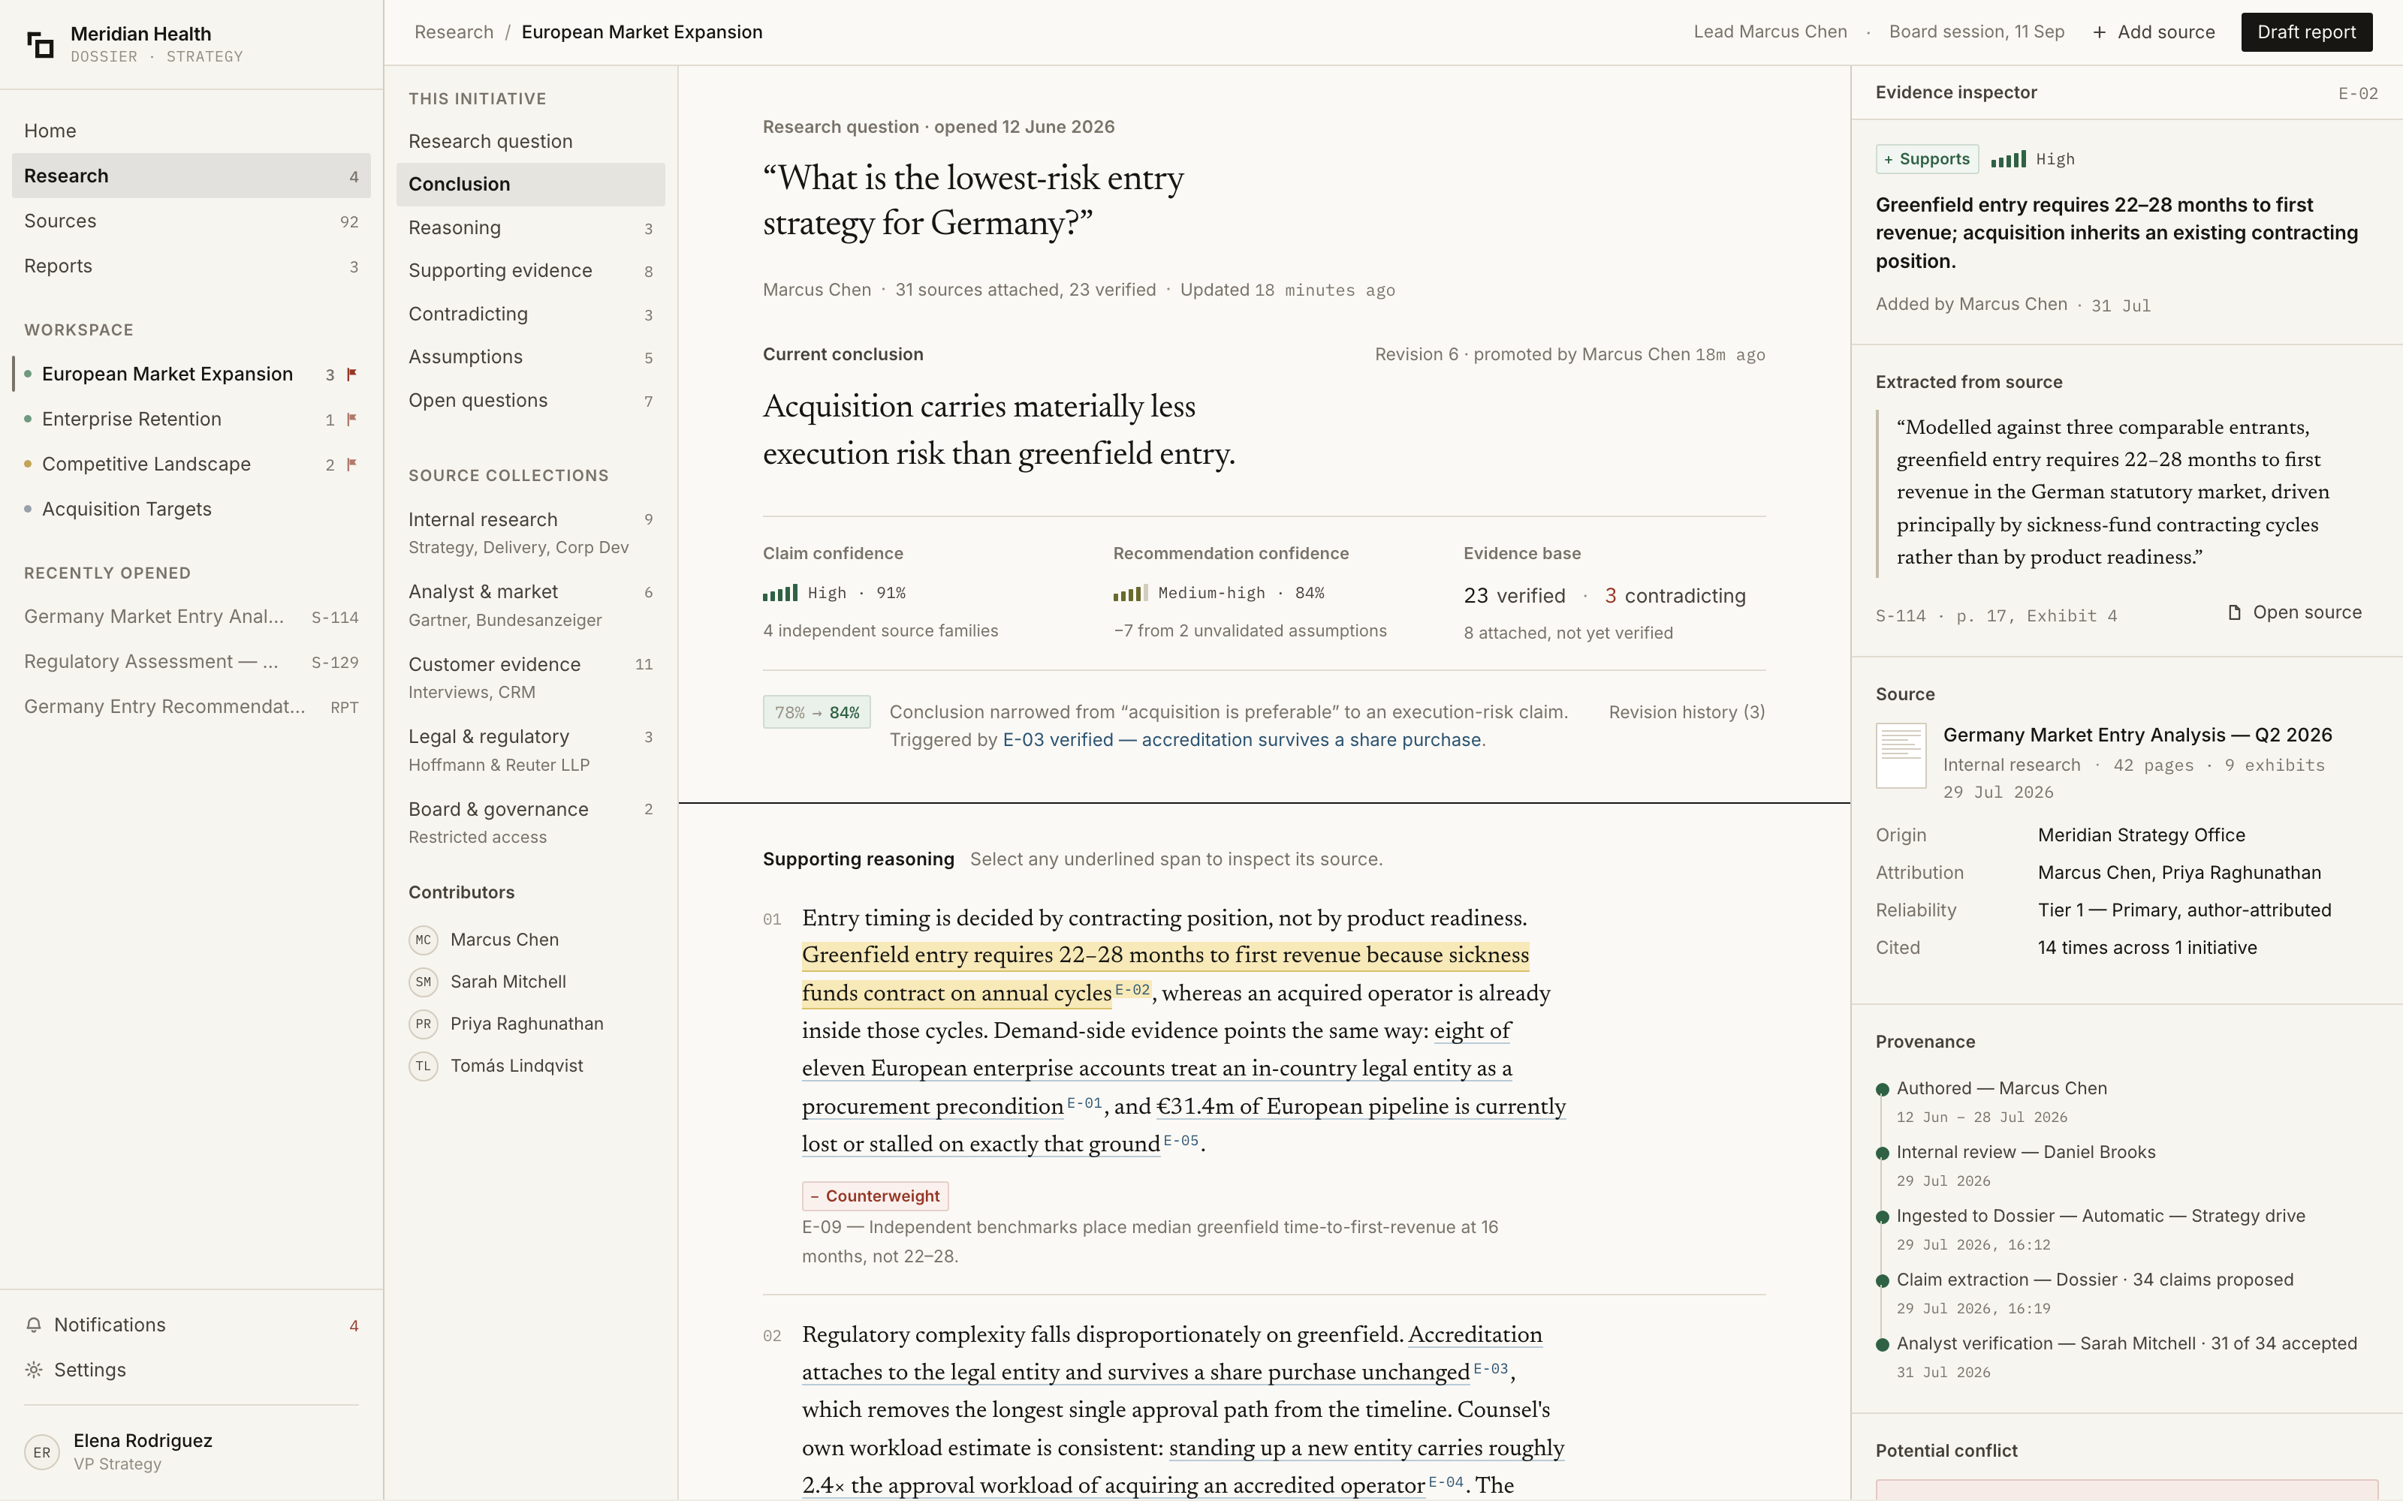Click the flag icon beside Competitive Landscape
This screenshot has height=1501, width=2403.
[x=351, y=464]
